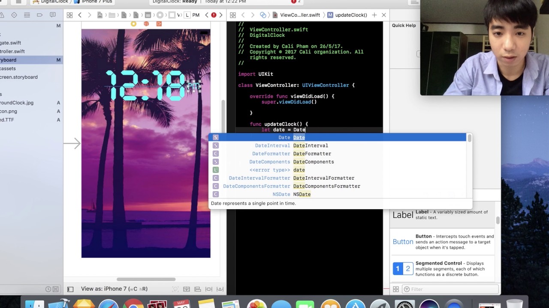Choose DateComponents from autocomplete list

(337, 162)
